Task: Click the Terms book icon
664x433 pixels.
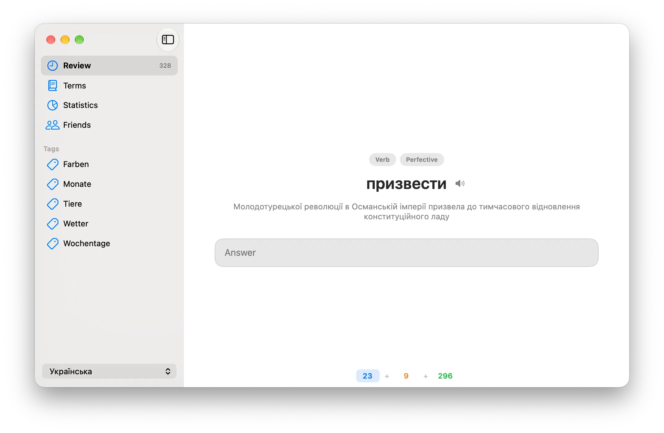Action: pyautogui.click(x=52, y=85)
